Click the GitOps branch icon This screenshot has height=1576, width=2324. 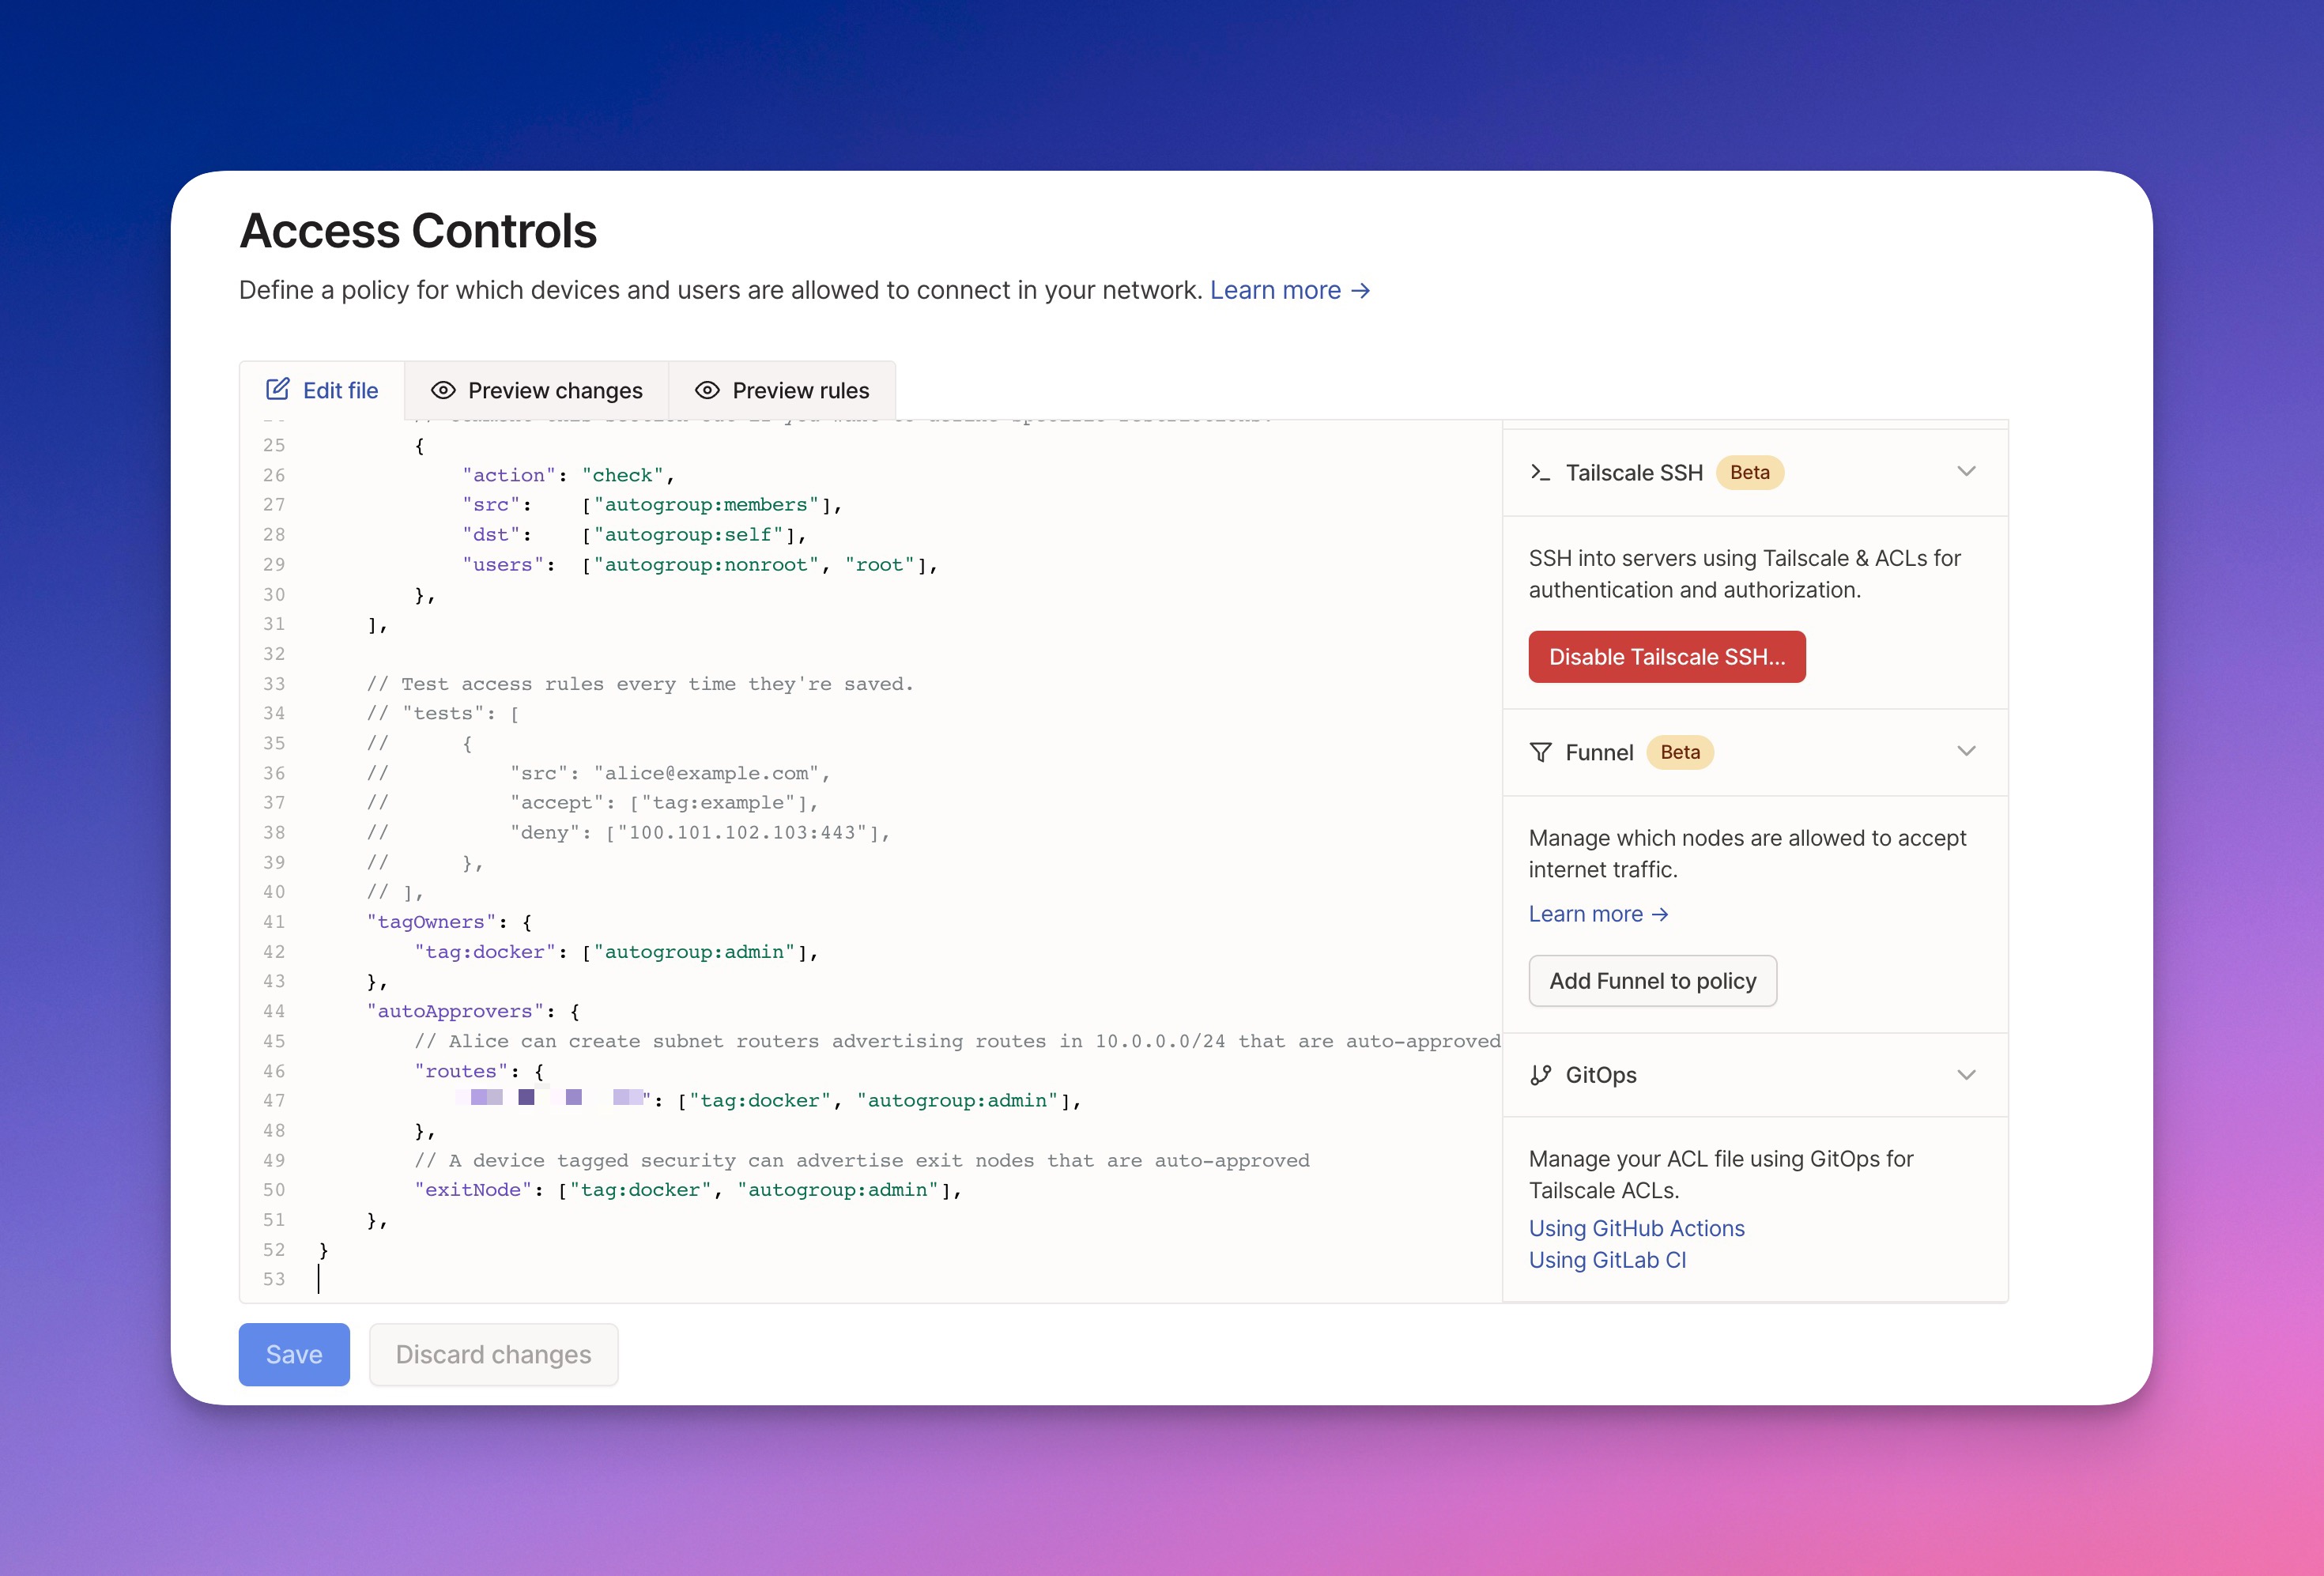tap(1540, 1075)
